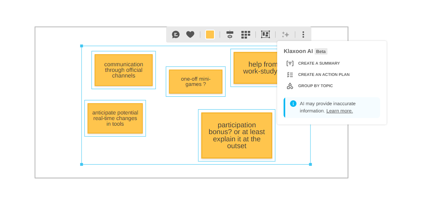Click the "participation bonus?" sticky note
This screenshot has height=214, width=426.
237,135
